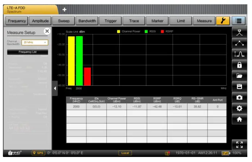Click the wrench setup icon

coord(223,21)
